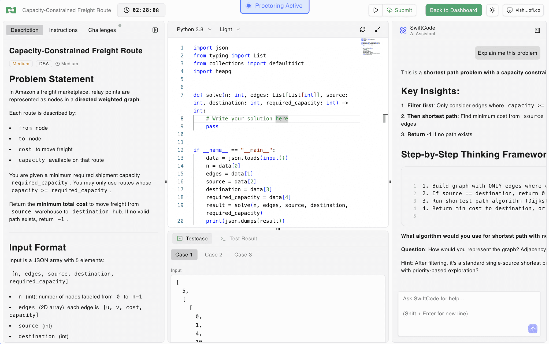This screenshot has width=549, height=344.
Task: Select test Case 2
Action: pos(214,255)
